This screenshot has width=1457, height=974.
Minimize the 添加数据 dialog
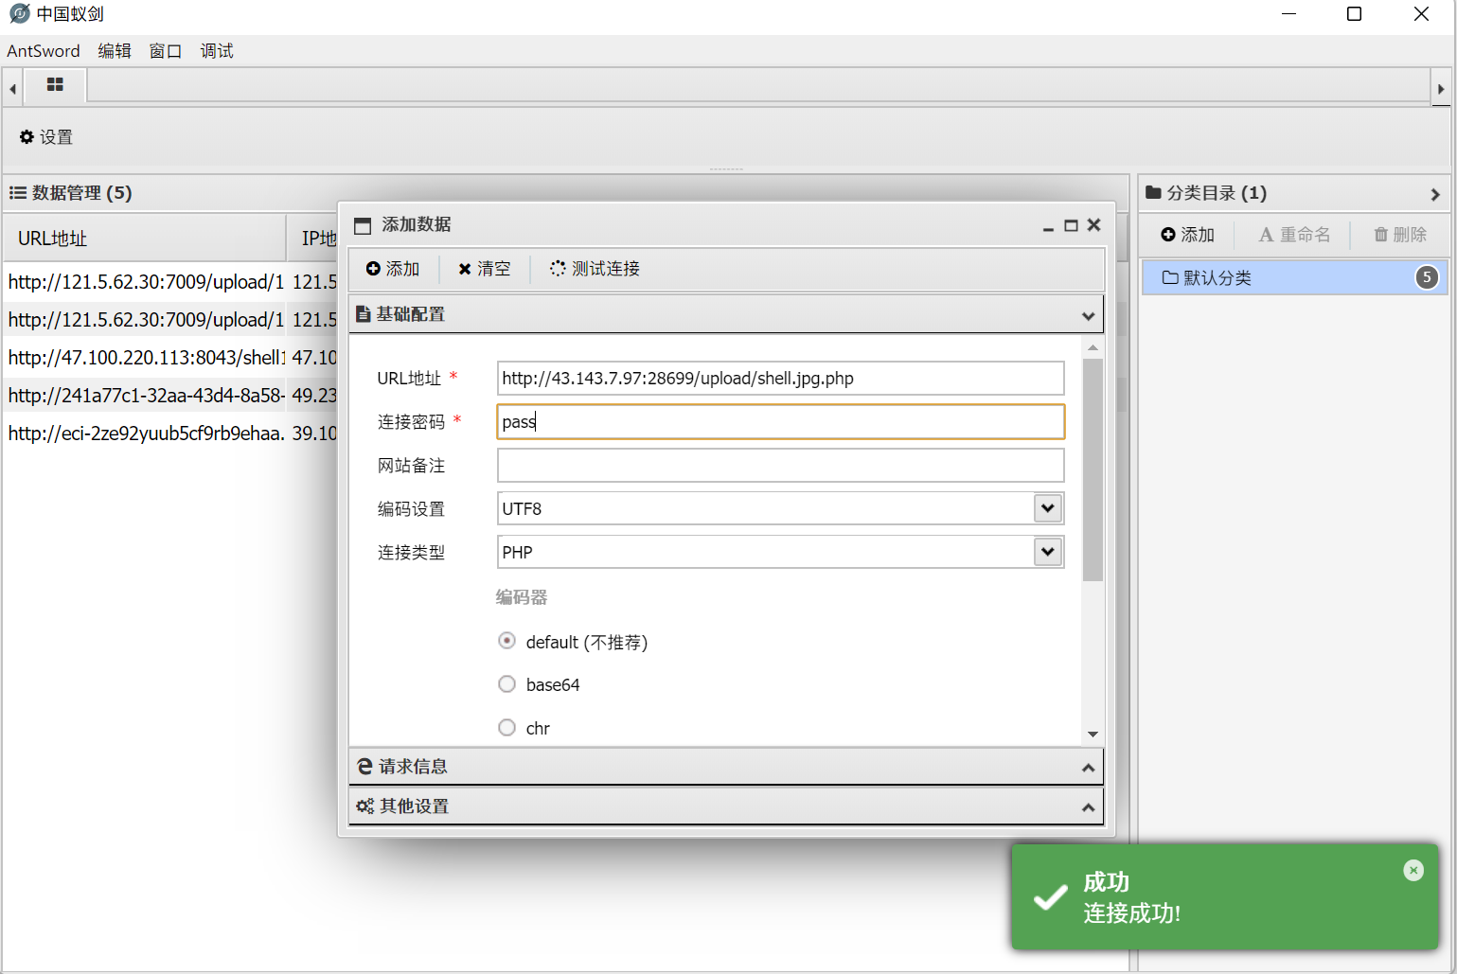click(x=1048, y=226)
